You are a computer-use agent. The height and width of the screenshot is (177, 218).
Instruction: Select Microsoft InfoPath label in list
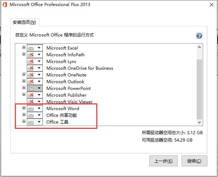(65, 55)
